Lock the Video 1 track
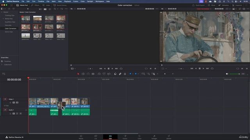 click(x=11, y=103)
